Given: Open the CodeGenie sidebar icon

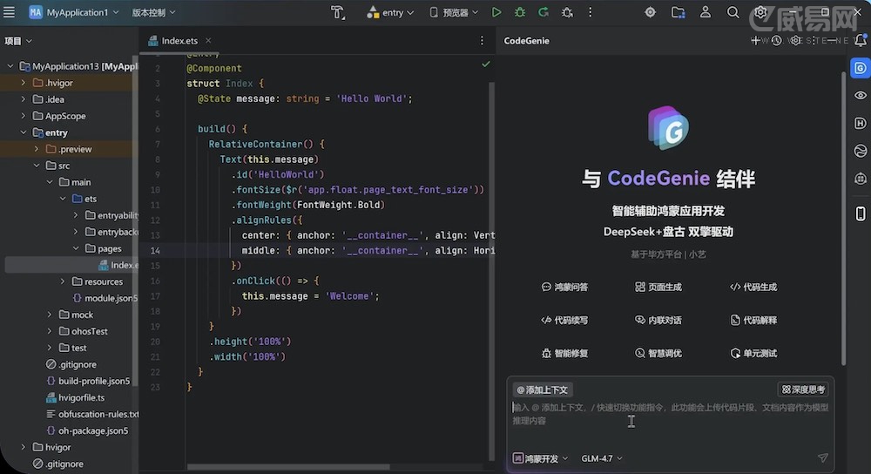Looking at the screenshot, I should point(860,68).
